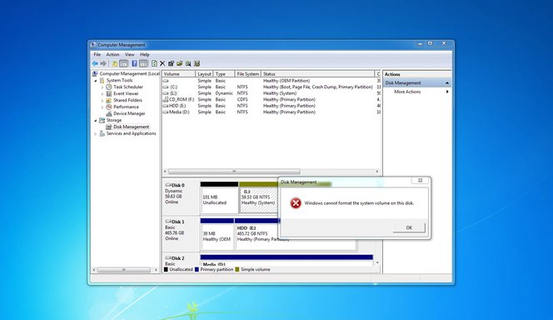553x320 pixels.
Task: Click the black X Delete toolbar icon
Action: pos(162,63)
